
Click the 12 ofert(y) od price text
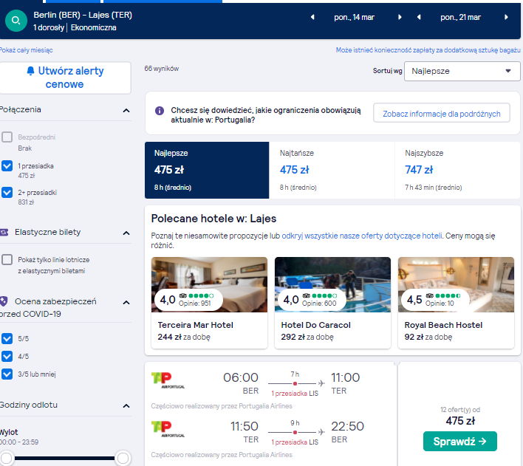click(460, 410)
